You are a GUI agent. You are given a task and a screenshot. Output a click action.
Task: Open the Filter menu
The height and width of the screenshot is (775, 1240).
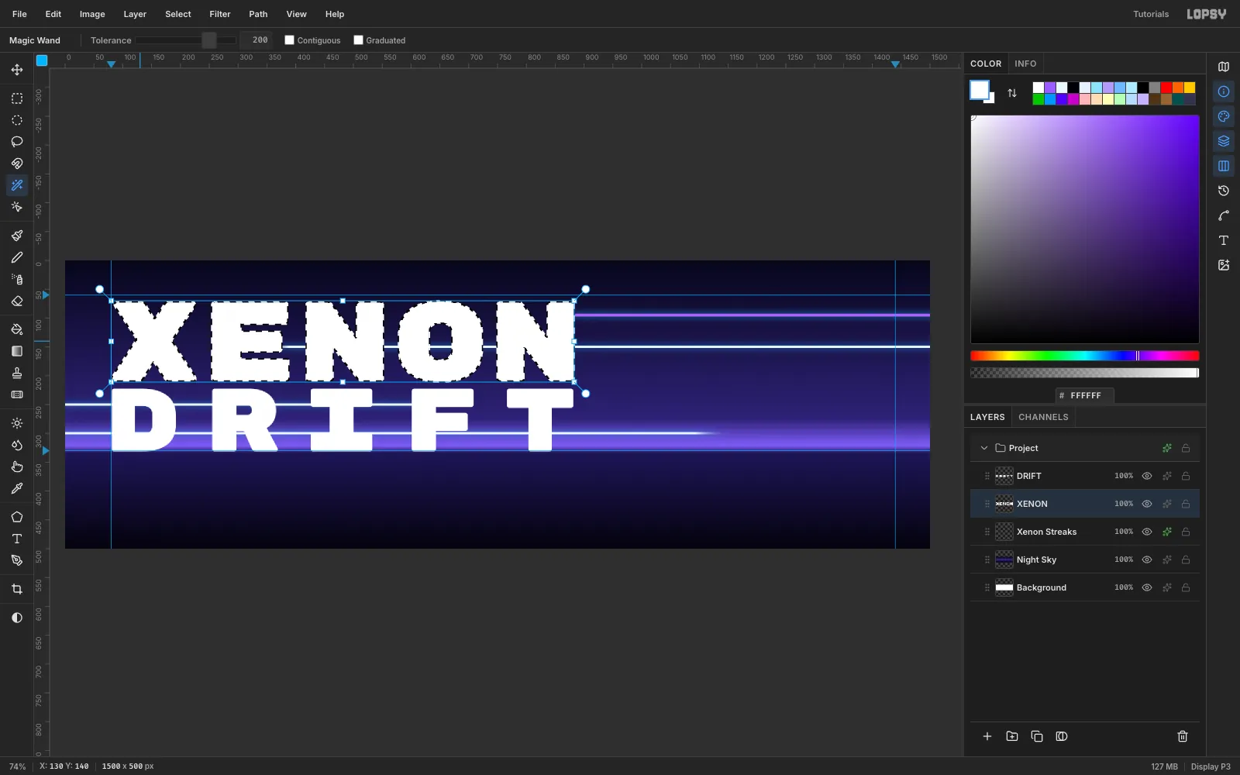point(220,14)
